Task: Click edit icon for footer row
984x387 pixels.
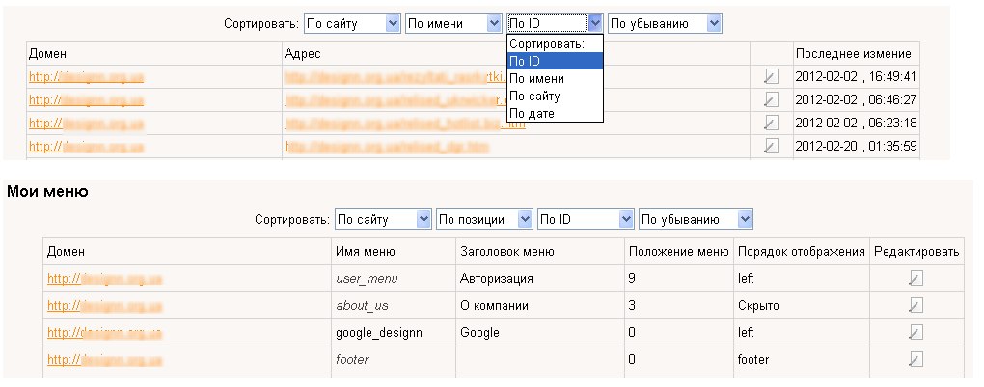Action: pyautogui.click(x=916, y=359)
